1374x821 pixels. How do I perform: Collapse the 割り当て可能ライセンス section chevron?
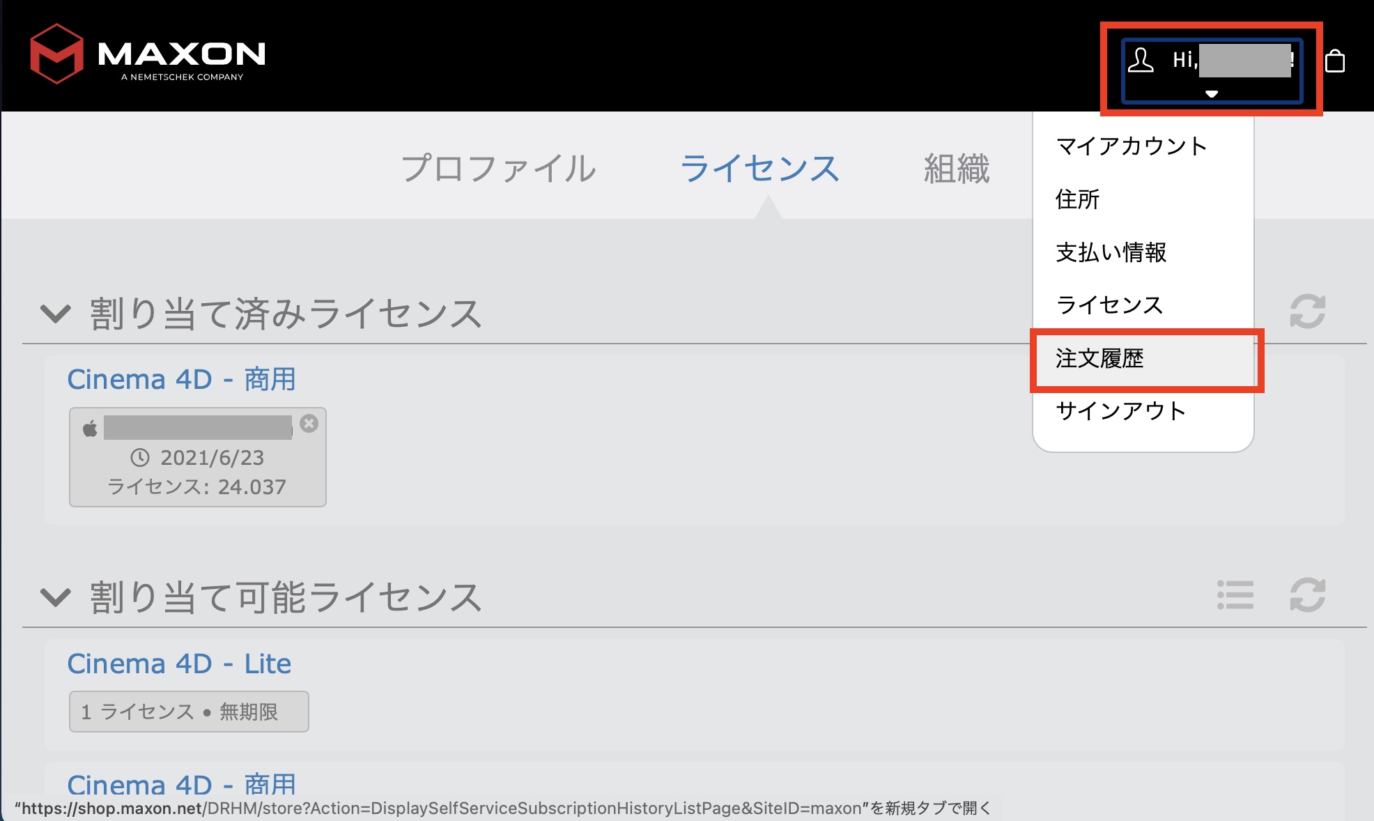tap(56, 597)
